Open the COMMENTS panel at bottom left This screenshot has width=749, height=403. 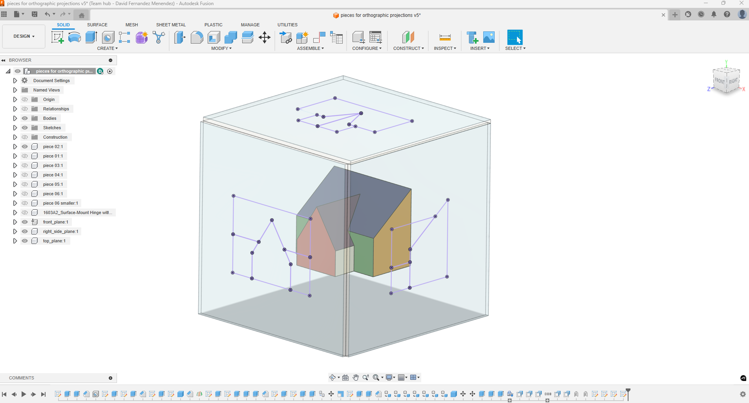[x=22, y=377]
